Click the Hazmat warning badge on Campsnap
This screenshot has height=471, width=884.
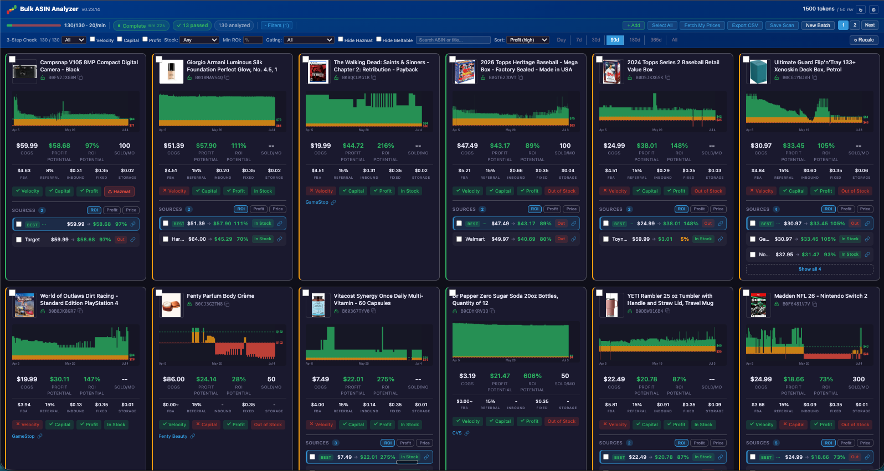click(120, 191)
